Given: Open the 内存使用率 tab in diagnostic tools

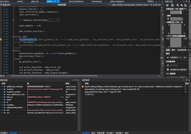Looking at the screenshot, I should (182, 50).
